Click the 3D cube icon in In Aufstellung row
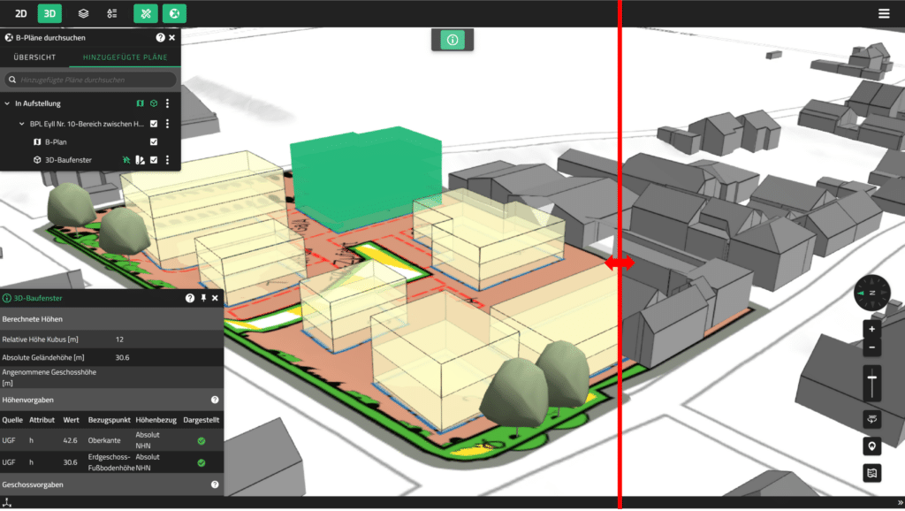The height and width of the screenshot is (511, 905). tap(154, 103)
